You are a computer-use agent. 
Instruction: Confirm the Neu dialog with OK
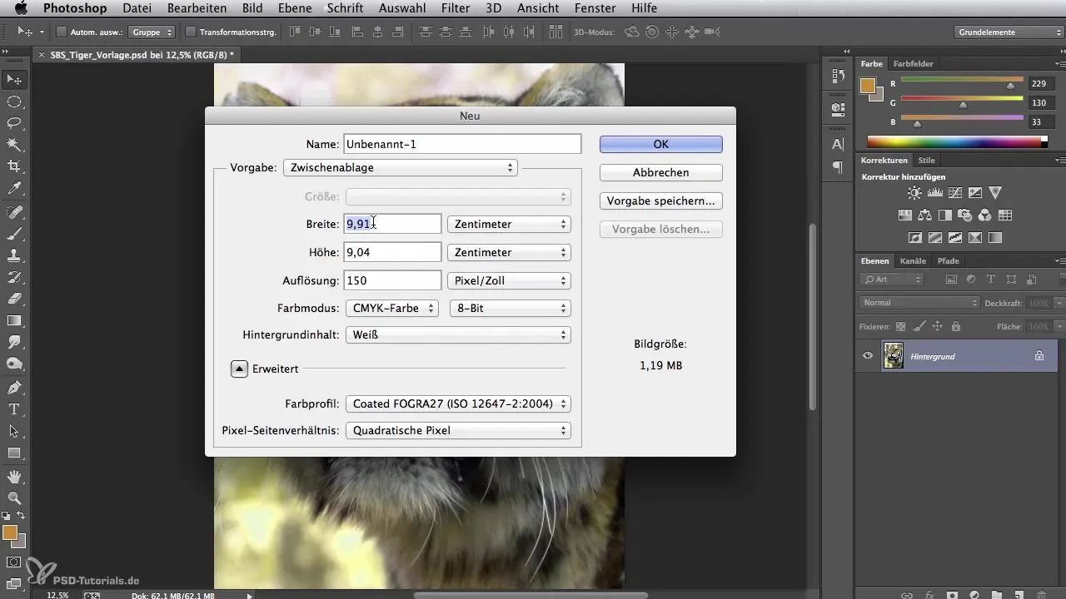pos(661,144)
